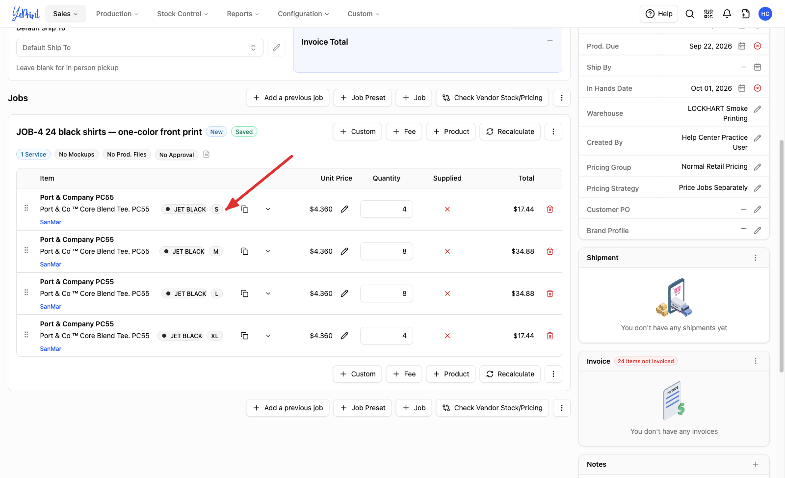Edit unit price for size M row
The height and width of the screenshot is (478, 785).
coord(344,251)
